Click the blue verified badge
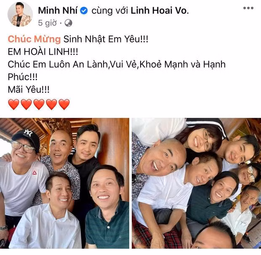261x255 pixels. click(x=84, y=11)
